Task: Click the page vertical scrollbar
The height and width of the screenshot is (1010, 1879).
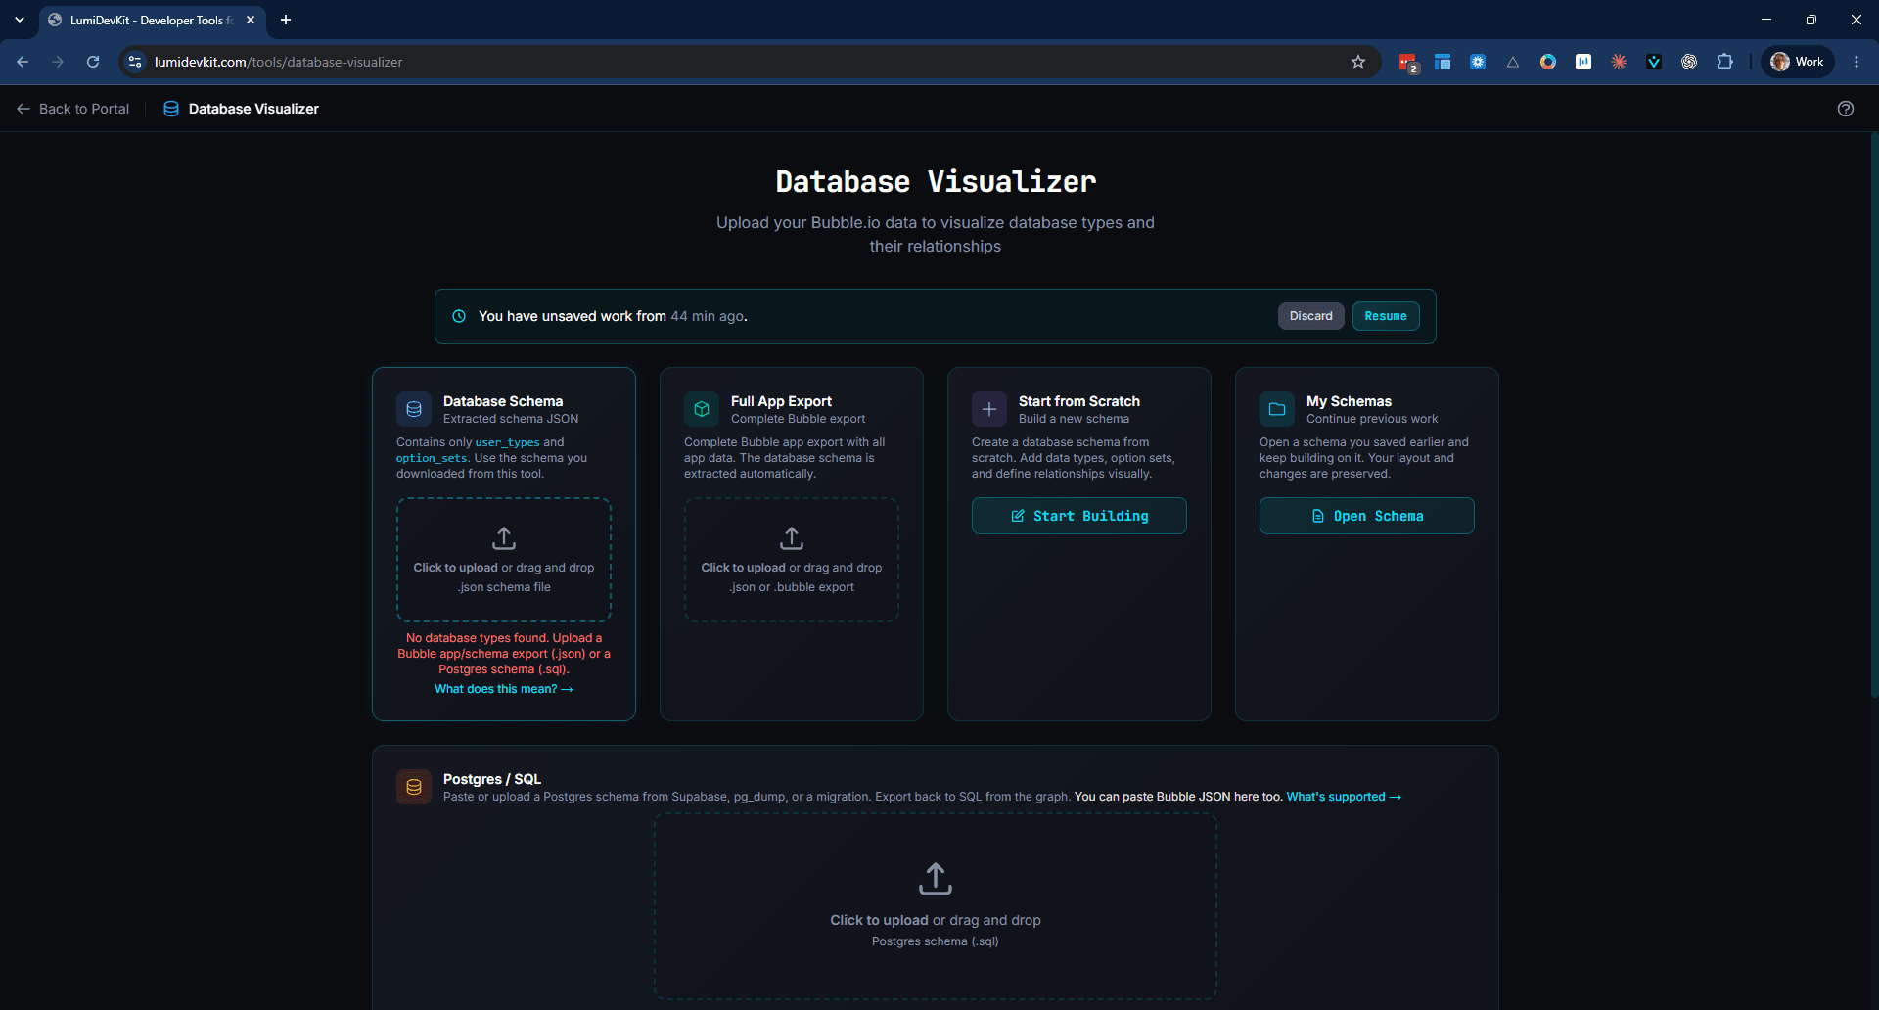Action: point(1874,415)
